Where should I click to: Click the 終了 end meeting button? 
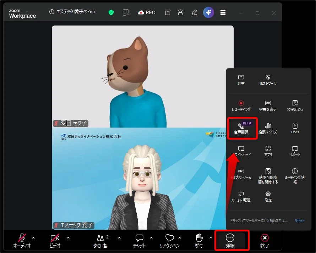pyautogui.click(x=265, y=241)
